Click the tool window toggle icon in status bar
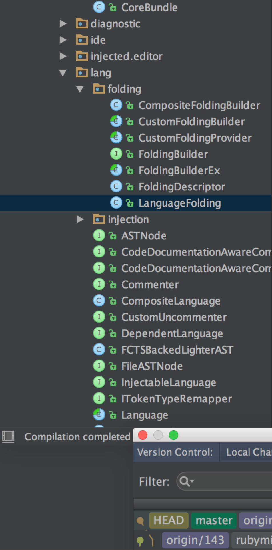Viewport: 272px width, 550px height. click(x=8, y=437)
